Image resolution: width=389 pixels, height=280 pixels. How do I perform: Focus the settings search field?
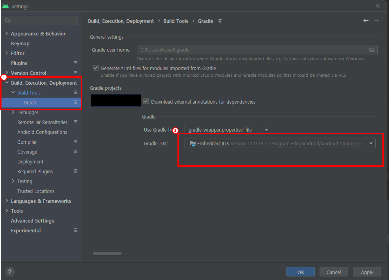click(40, 20)
